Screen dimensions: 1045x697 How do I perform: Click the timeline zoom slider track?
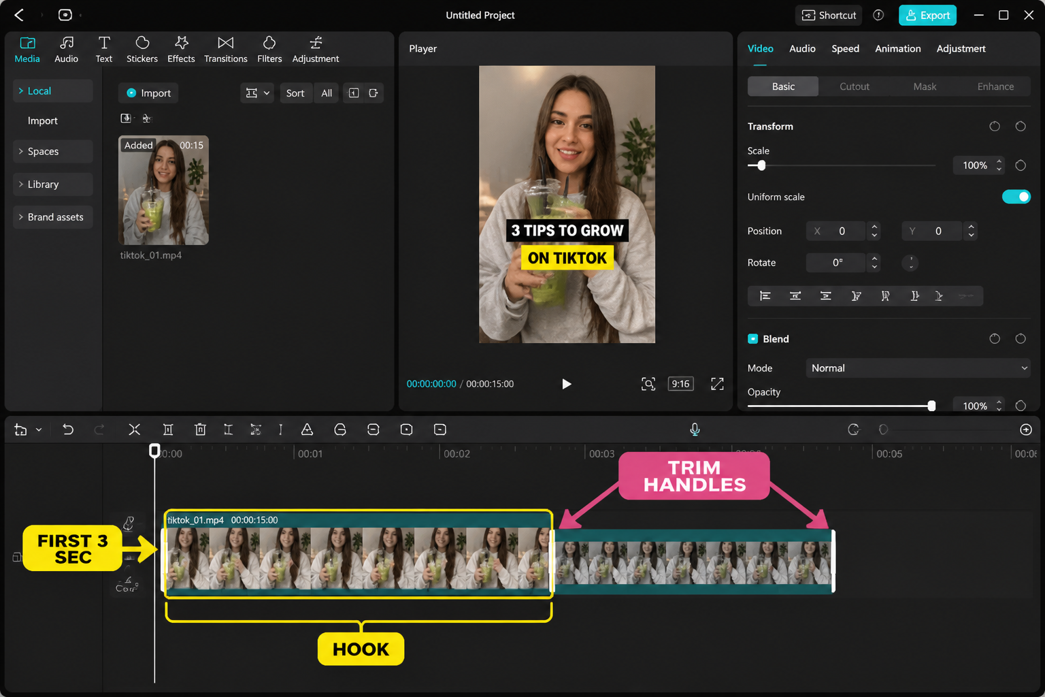click(952, 429)
